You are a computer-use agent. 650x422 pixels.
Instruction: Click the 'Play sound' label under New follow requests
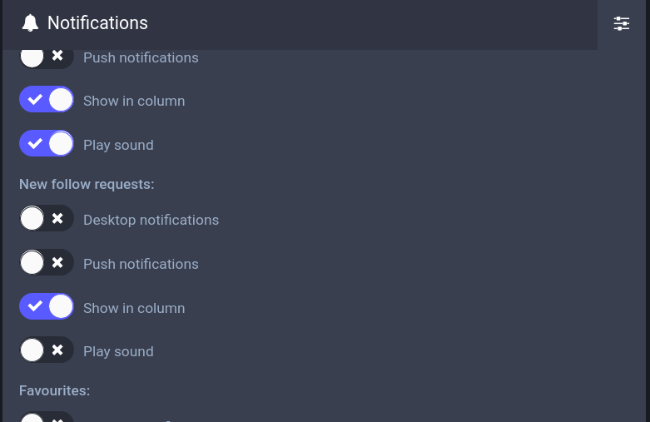pyautogui.click(x=118, y=351)
